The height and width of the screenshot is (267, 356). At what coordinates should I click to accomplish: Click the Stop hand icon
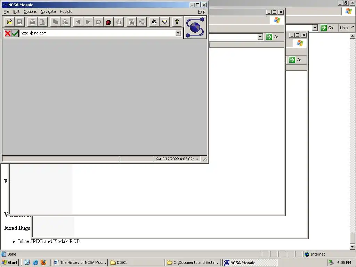(119, 22)
